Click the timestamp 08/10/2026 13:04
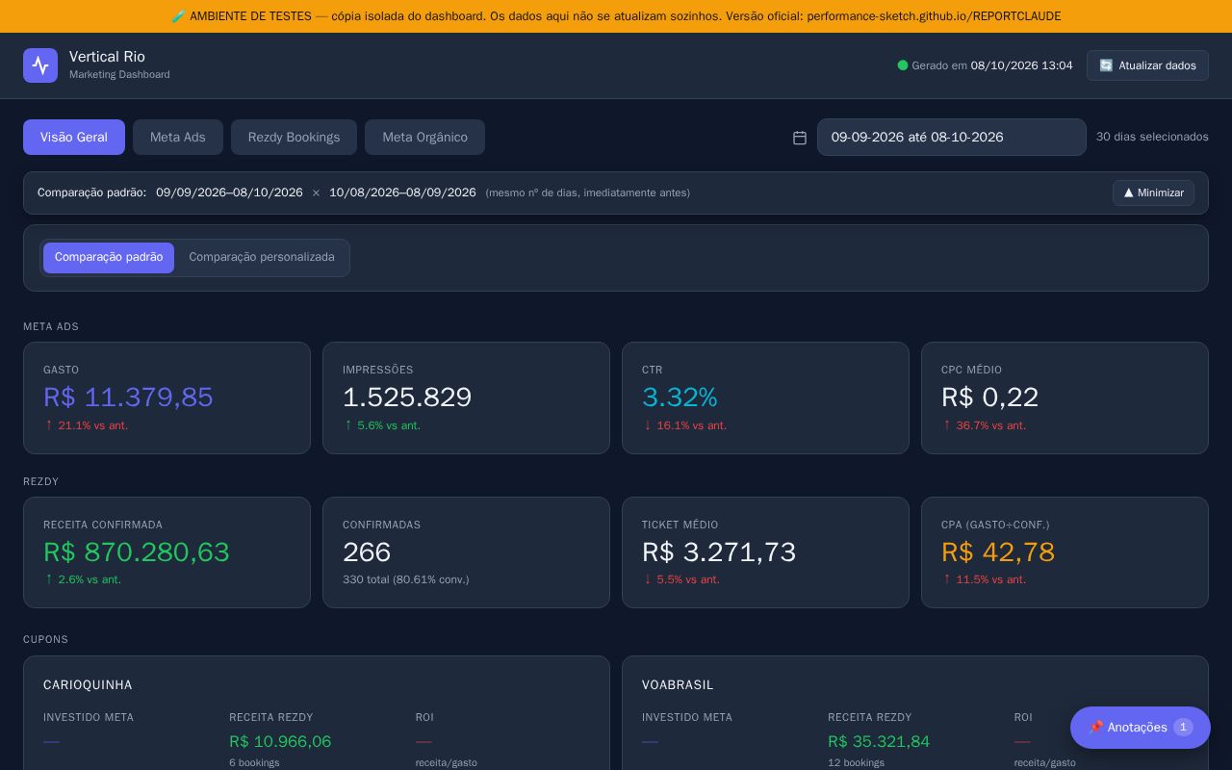Image resolution: width=1232 pixels, height=770 pixels. (x=1022, y=65)
